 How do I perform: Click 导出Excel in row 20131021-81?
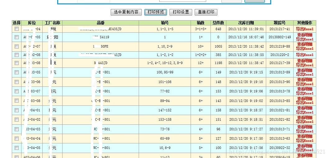[305, 112]
